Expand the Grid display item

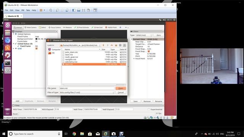tap(14, 48)
